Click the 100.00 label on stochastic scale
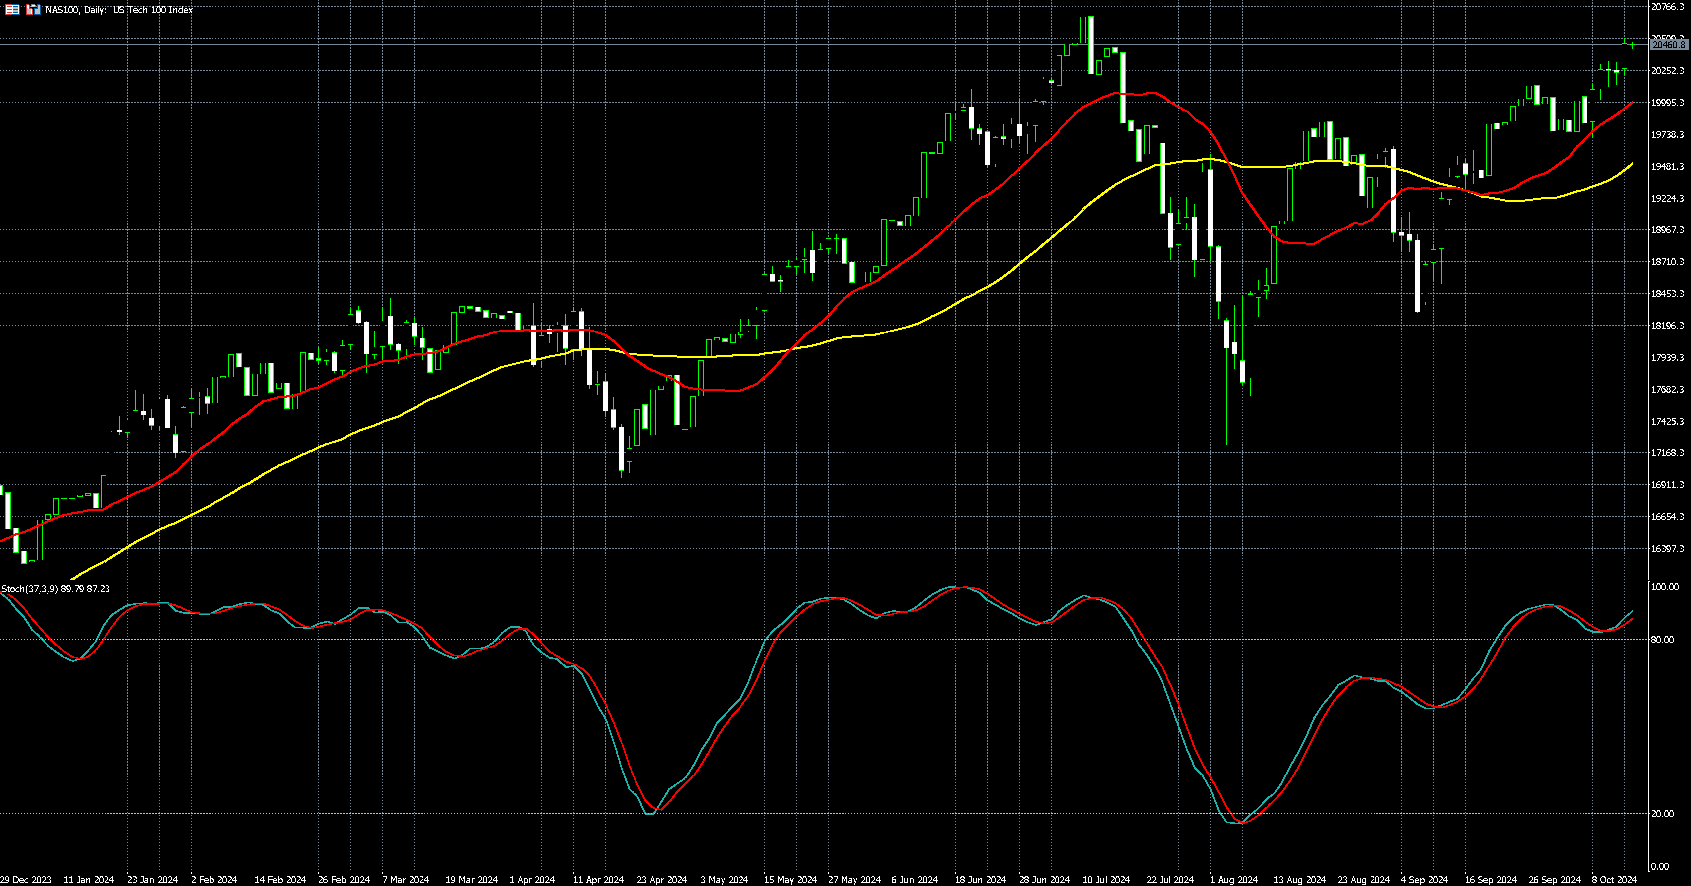Viewport: 1691px width, 886px height. (1664, 586)
